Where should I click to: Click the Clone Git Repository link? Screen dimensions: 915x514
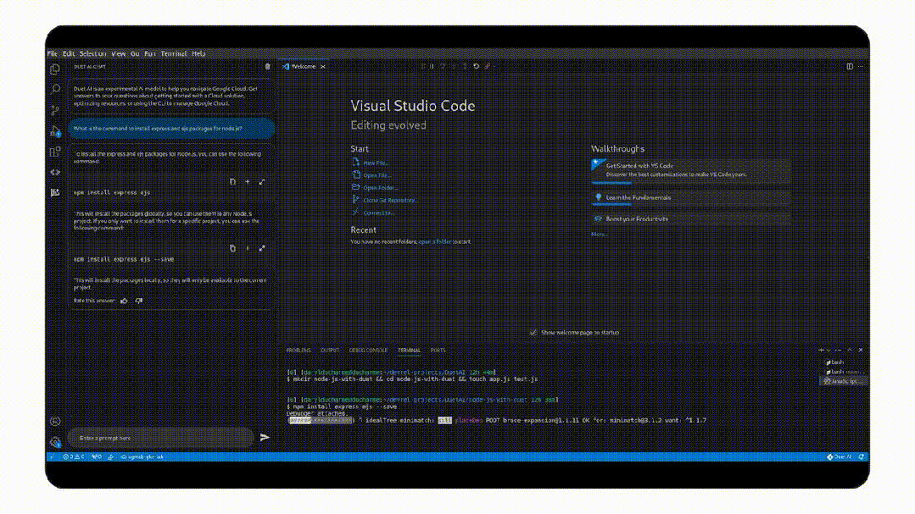389,200
